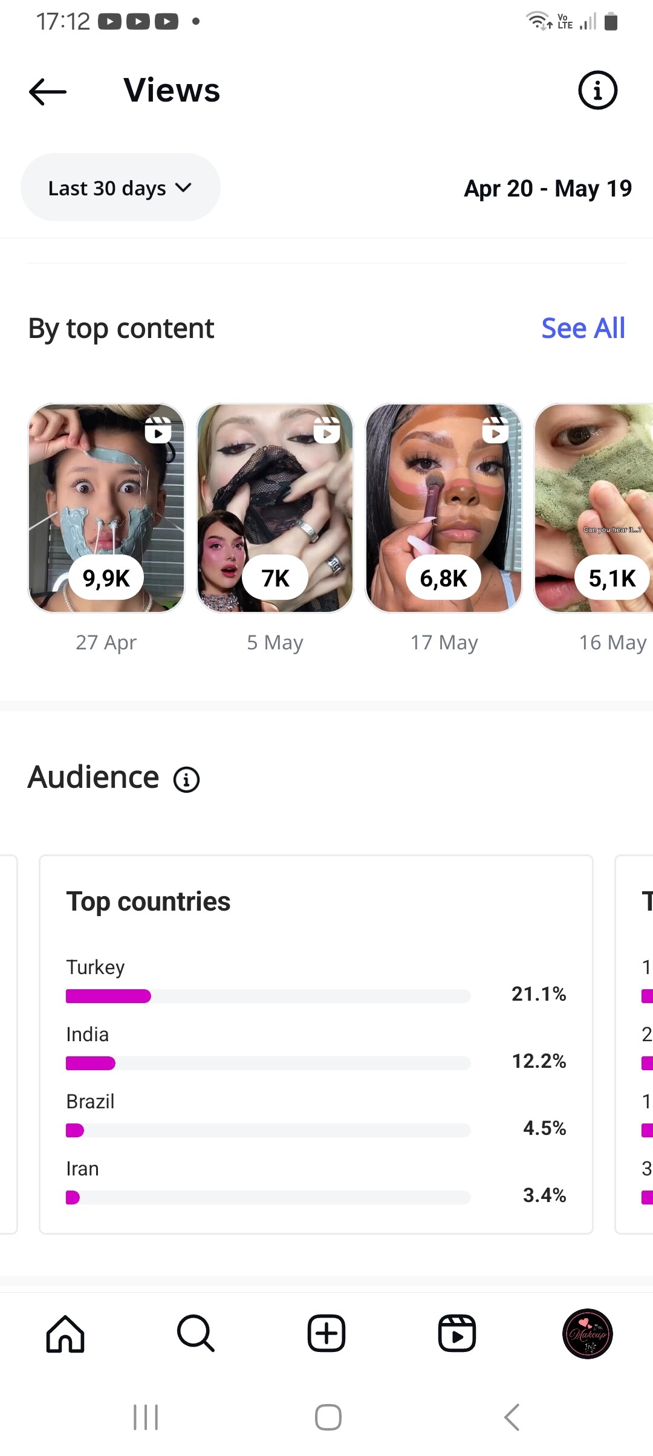The height and width of the screenshot is (1456, 653).
Task: Go to the Home tab icon
Action: click(x=65, y=1333)
